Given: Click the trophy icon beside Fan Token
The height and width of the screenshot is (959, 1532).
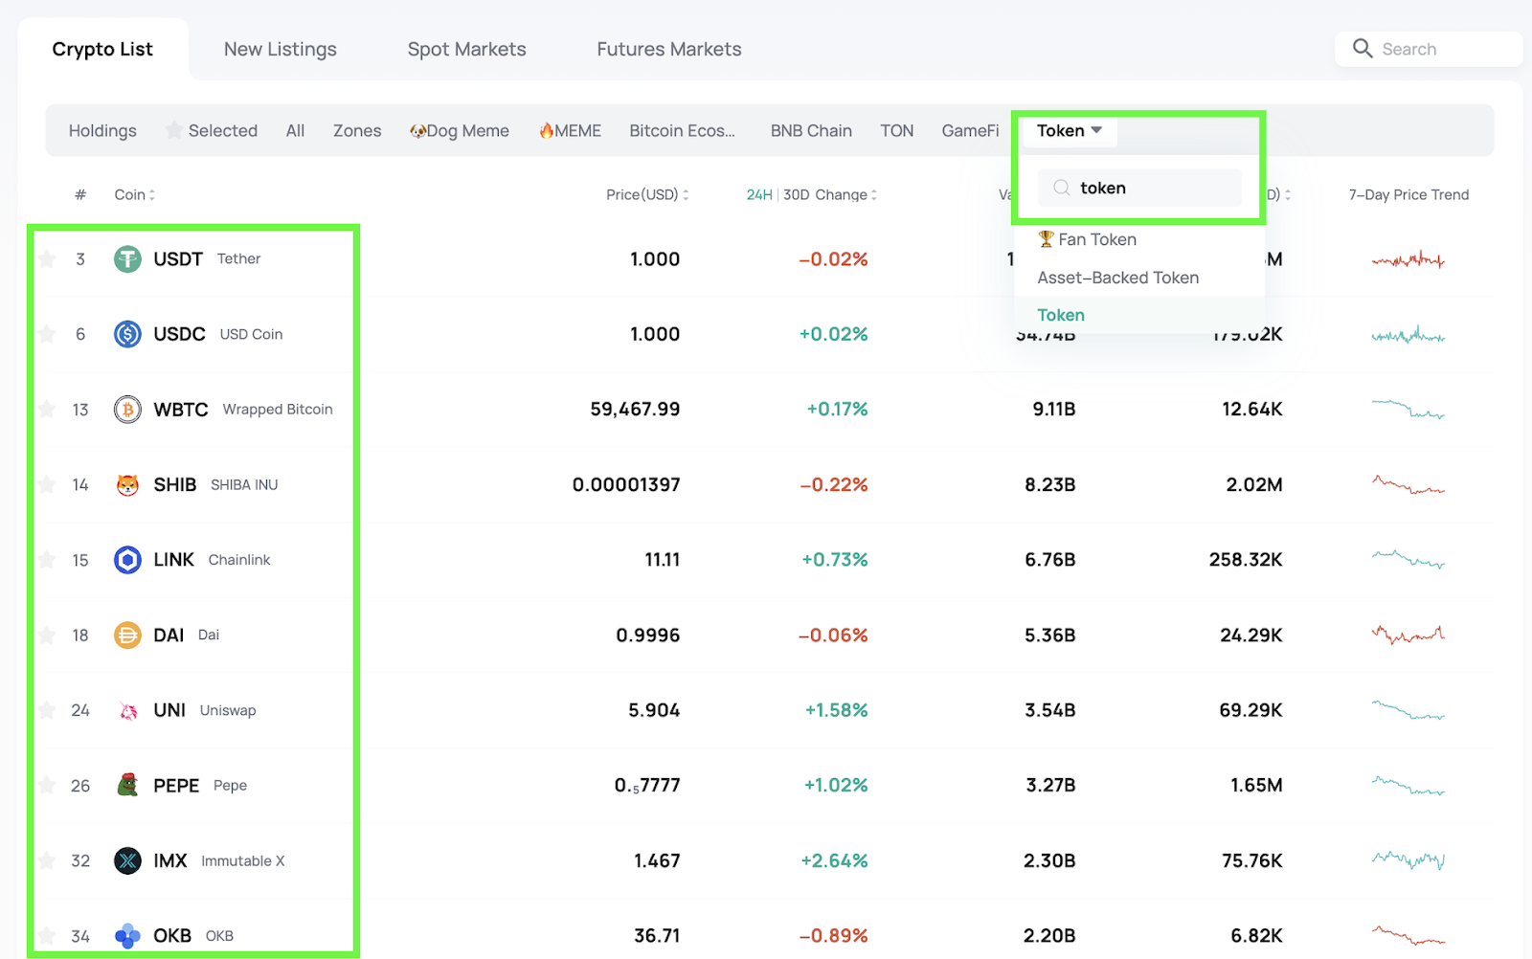Looking at the screenshot, I should click(x=1046, y=239).
